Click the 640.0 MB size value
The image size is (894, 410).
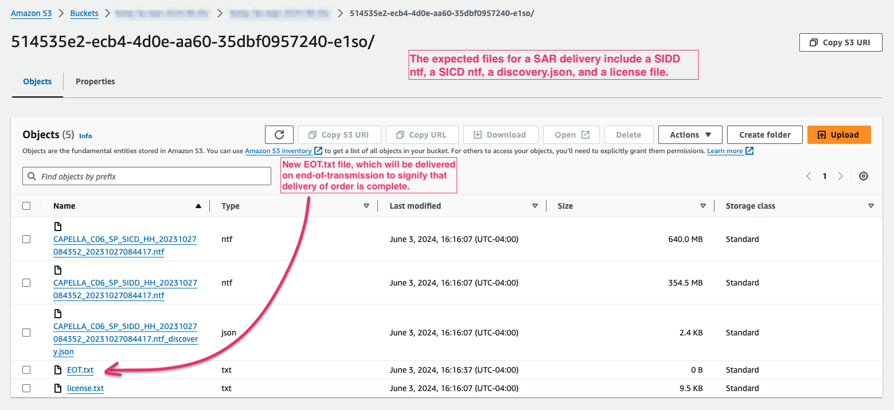[x=685, y=239]
